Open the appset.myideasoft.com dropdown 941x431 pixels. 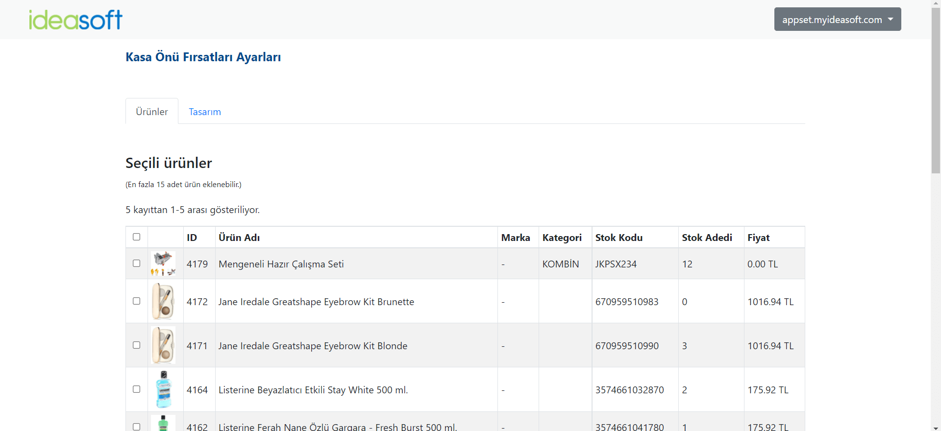(x=838, y=19)
